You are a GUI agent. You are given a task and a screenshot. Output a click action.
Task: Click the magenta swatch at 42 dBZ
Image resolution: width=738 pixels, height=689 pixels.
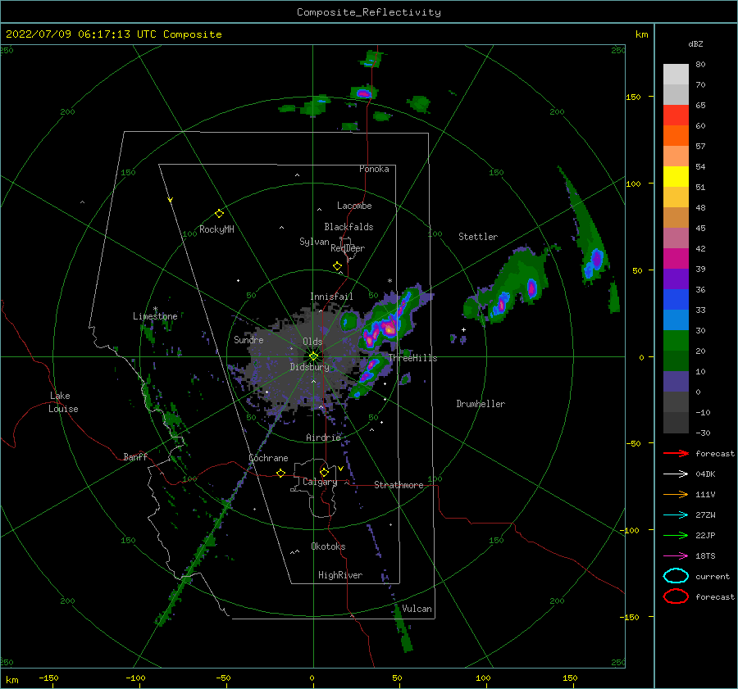click(x=676, y=259)
